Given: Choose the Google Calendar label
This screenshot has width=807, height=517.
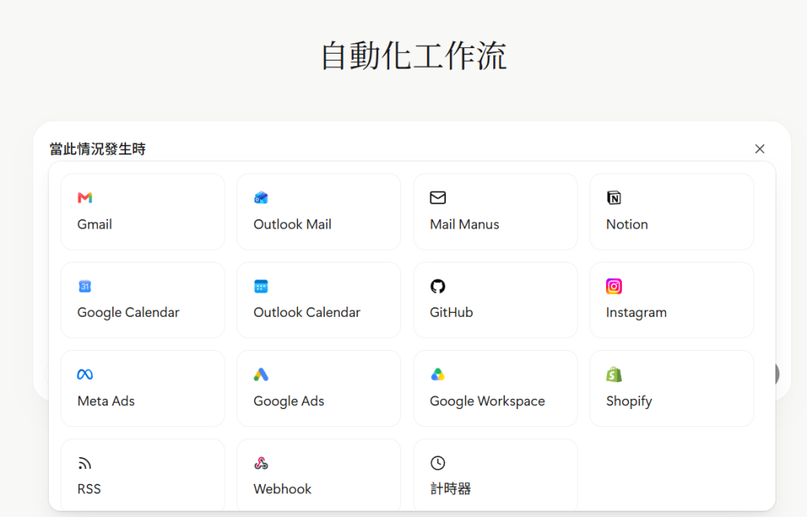Looking at the screenshot, I should [128, 313].
